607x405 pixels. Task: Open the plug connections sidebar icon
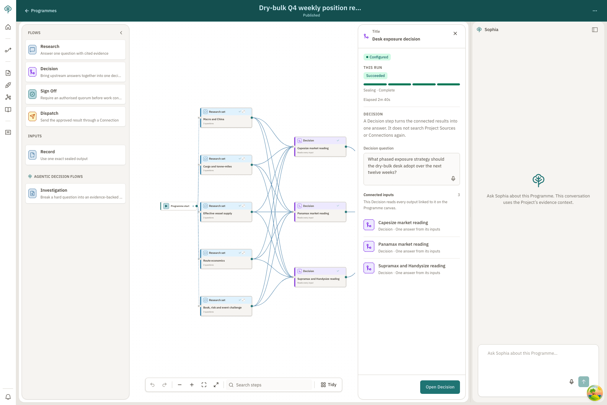(x=8, y=85)
